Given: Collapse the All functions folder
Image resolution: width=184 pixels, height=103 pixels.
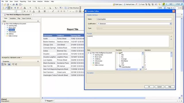Looking at the screenshot, I should pos(117,53).
